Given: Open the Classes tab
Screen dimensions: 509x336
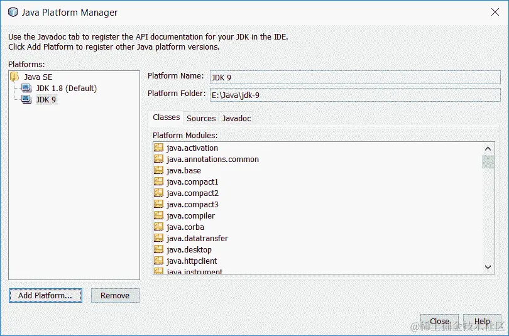Looking at the screenshot, I should point(166,117).
